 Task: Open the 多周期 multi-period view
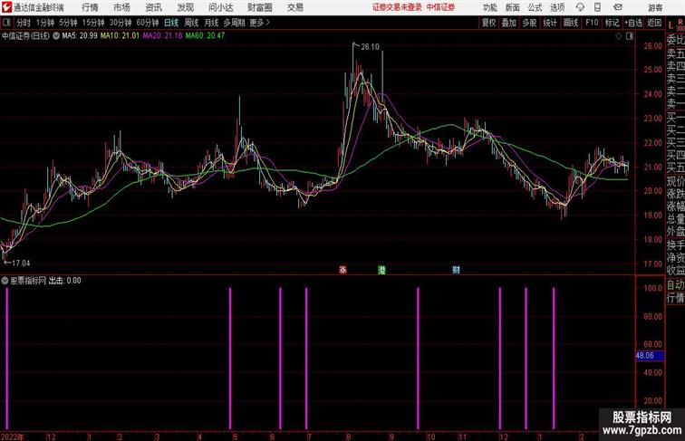(x=234, y=23)
